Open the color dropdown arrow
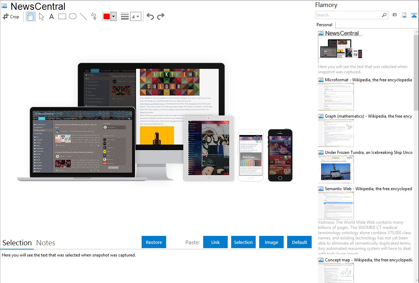Viewport: 419px width, 283px height. [x=114, y=16]
